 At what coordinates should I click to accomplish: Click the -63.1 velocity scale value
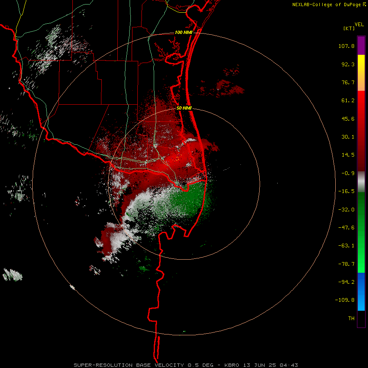[x=346, y=246]
